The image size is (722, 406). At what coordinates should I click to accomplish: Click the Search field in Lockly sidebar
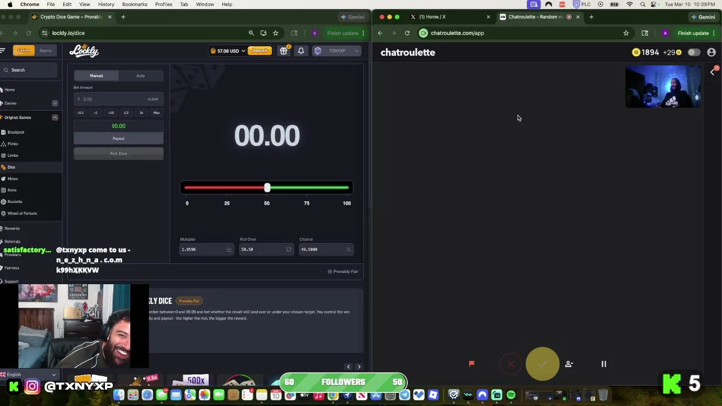(x=29, y=70)
